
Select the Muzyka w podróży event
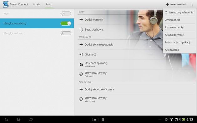click(37, 23)
